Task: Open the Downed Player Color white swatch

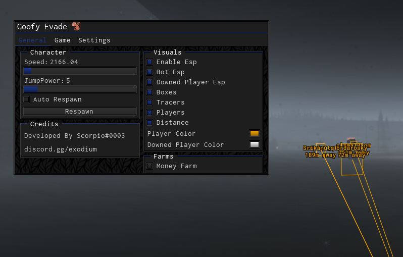Action: tap(255, 144)
